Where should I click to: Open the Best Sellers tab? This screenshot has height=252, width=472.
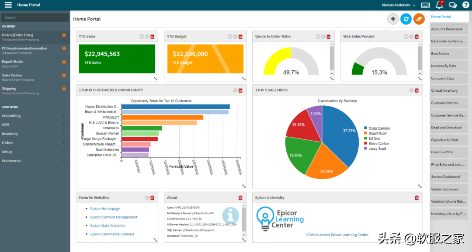(448, 54)
